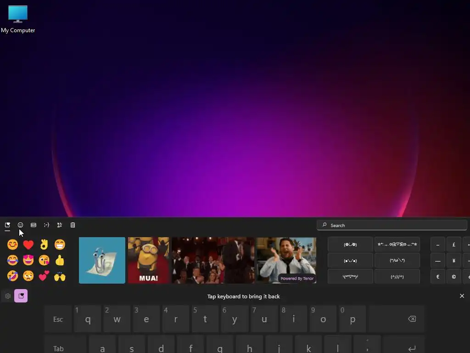Insert the beaming grin face emoji
This screenshot has height=353, width=470.
(x=60, y=245)
